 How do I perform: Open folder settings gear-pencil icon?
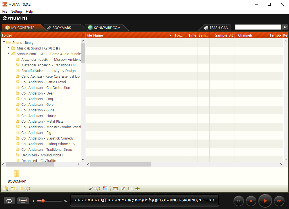pos(28,188)
